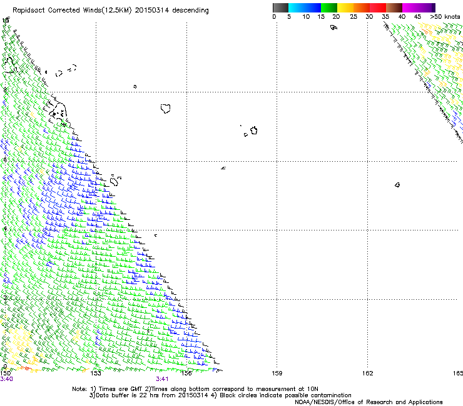Screen dimensions: 463x406
Task: Click the brown 35-40 knots legend swatch
Action: (x=394, y=7)
